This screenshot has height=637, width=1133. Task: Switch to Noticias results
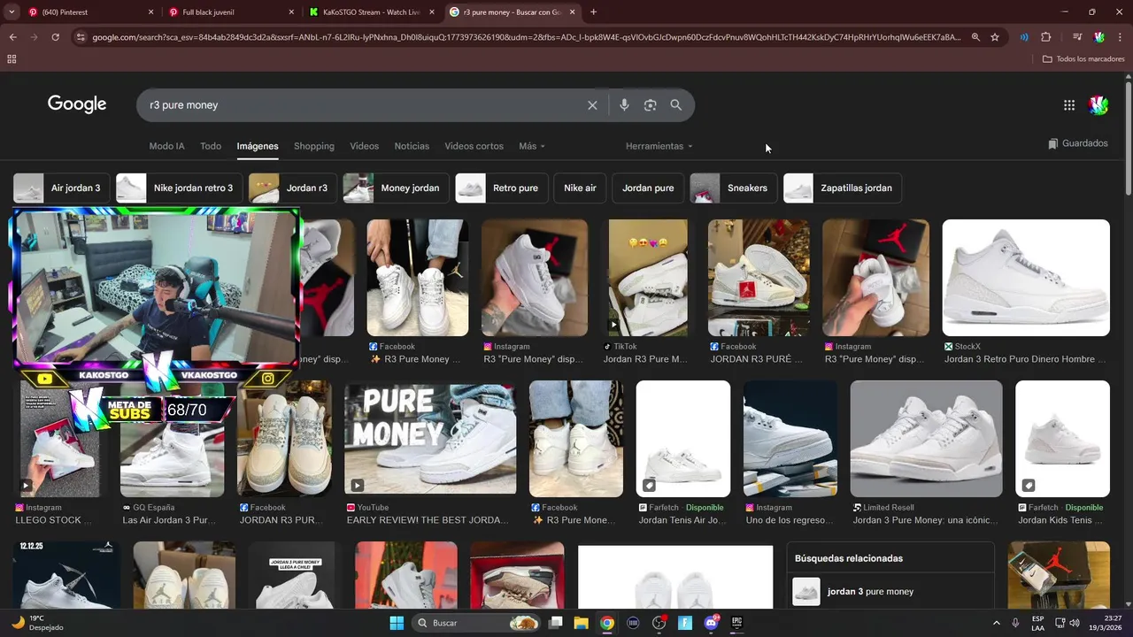pyautogui.click(x=412, y=146)
